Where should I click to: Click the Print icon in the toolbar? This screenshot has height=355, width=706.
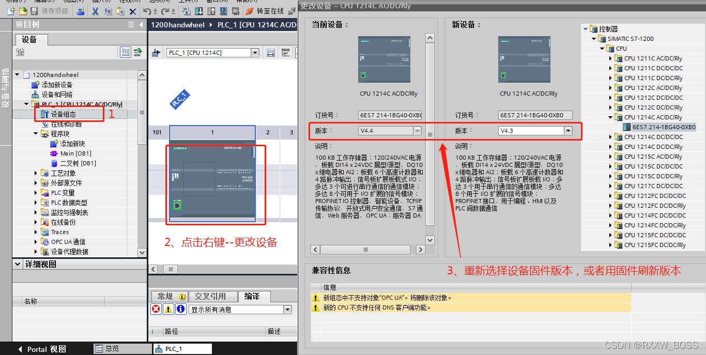pos(80,11)
